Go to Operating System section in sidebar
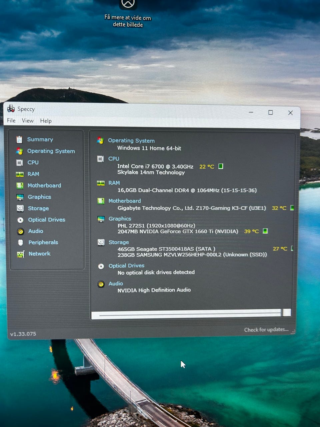Screen dimensions: 320x427 click(51, 151)
